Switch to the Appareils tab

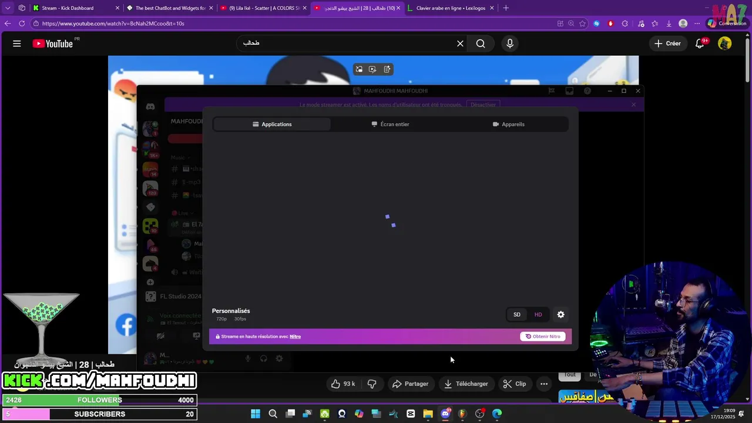click(x=509, y=124)
